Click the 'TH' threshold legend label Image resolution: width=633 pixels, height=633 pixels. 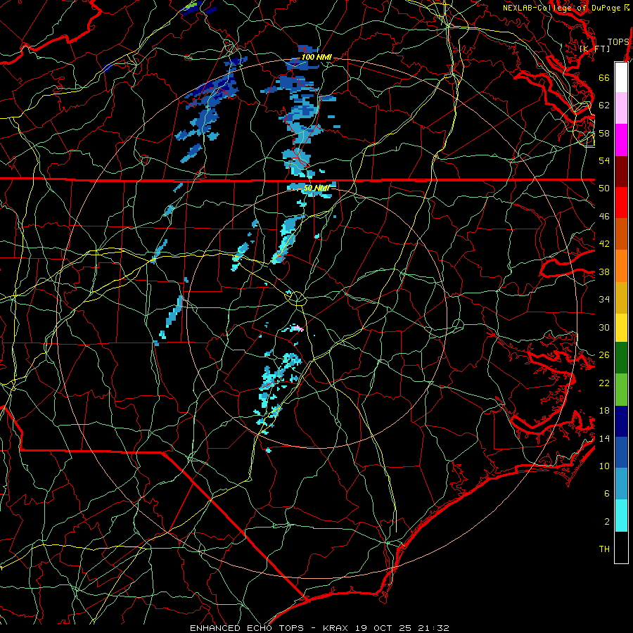604,549
